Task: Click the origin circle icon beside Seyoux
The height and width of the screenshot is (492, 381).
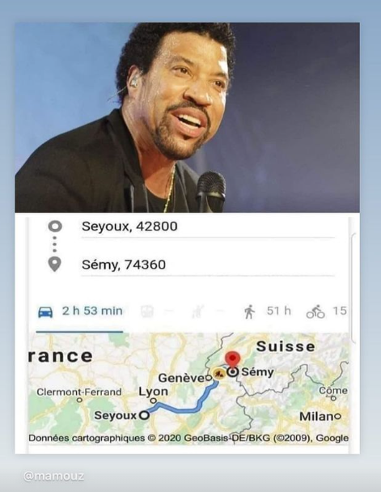Action: tap(55, 227)
